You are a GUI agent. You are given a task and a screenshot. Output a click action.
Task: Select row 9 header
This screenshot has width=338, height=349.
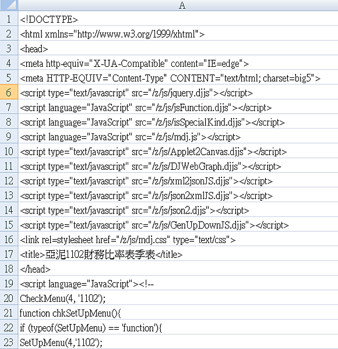(x=9, y=136)
